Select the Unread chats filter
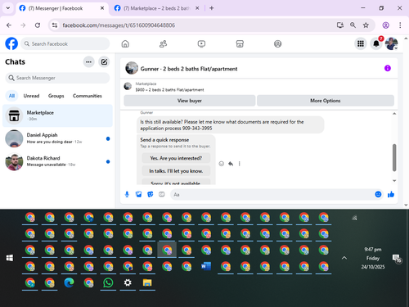This screenshot has height=307, width=409. tap(31, 96)
